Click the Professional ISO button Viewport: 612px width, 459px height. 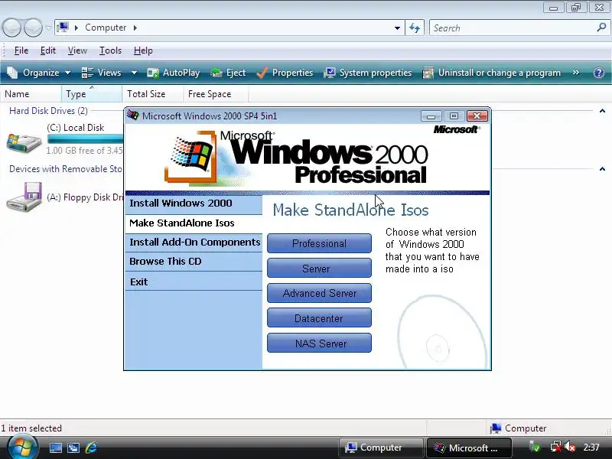[x=319, y=243]
